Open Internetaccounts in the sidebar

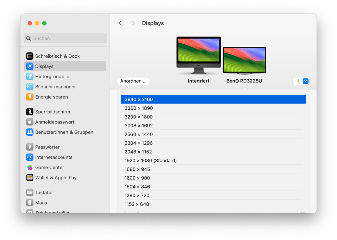click(54, 157)
